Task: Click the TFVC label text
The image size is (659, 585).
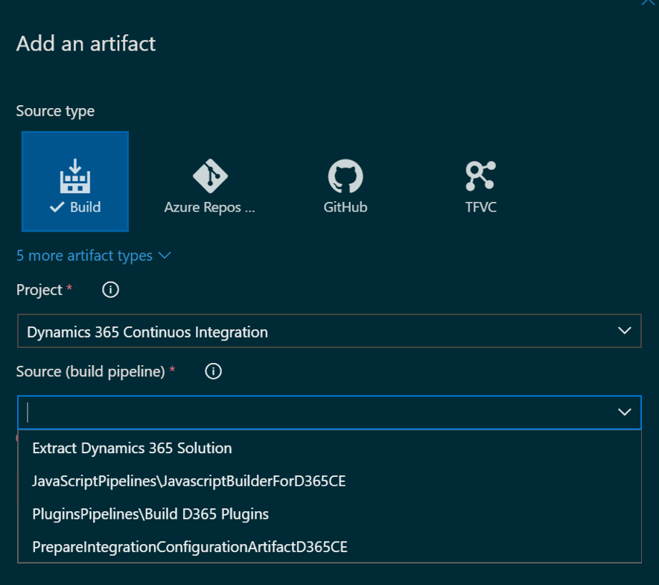Action: [x=481, y=207]
